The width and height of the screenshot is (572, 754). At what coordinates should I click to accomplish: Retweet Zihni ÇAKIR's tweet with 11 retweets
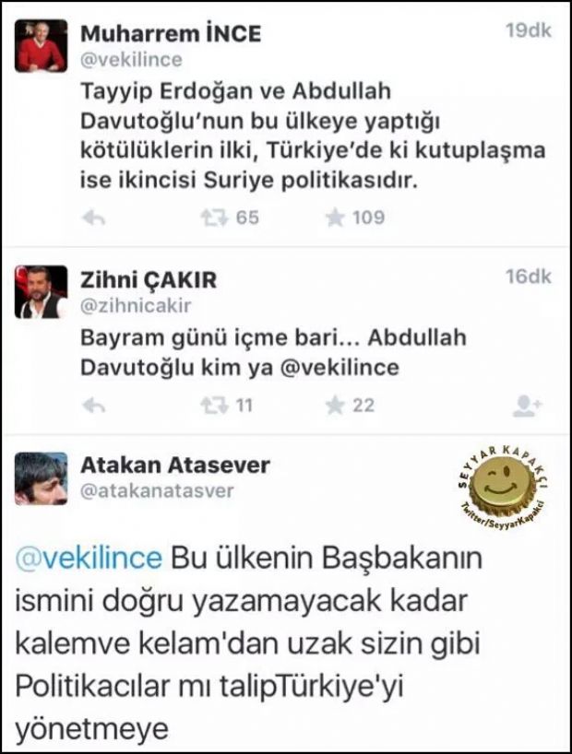click(214, 406)
